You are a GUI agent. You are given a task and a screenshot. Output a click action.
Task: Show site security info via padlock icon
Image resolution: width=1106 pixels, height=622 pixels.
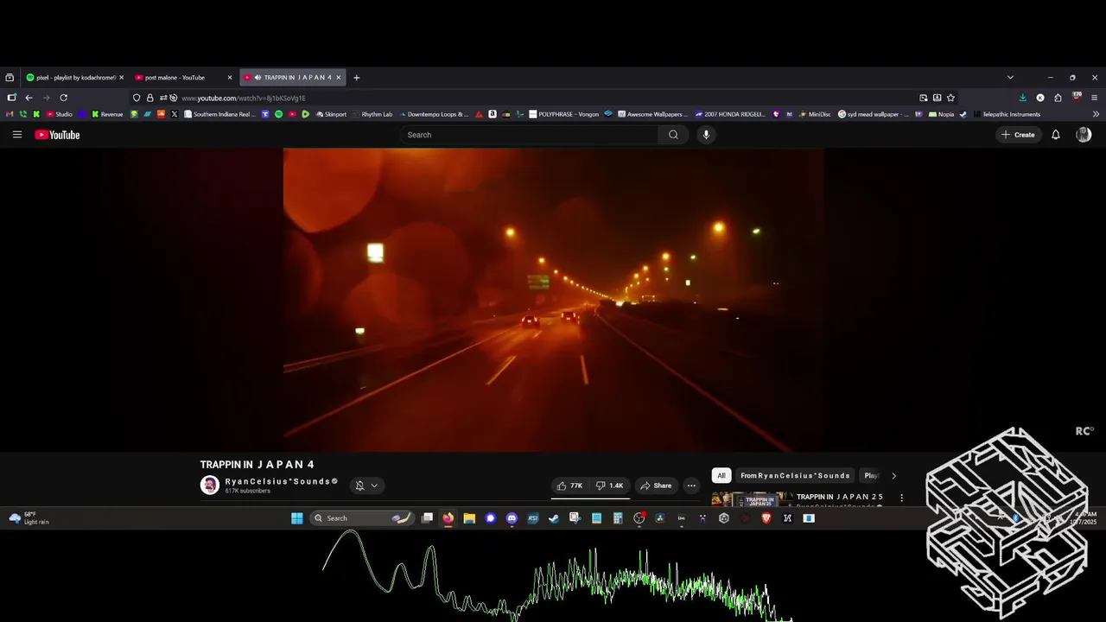tap(149, 98)
